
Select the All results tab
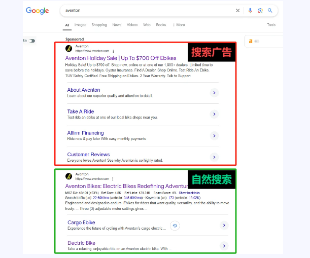pos(67,25)
